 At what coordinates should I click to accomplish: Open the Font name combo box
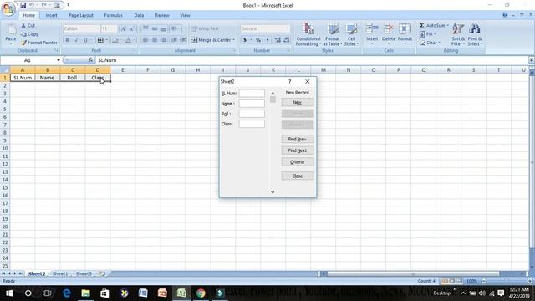click(82, 28)
